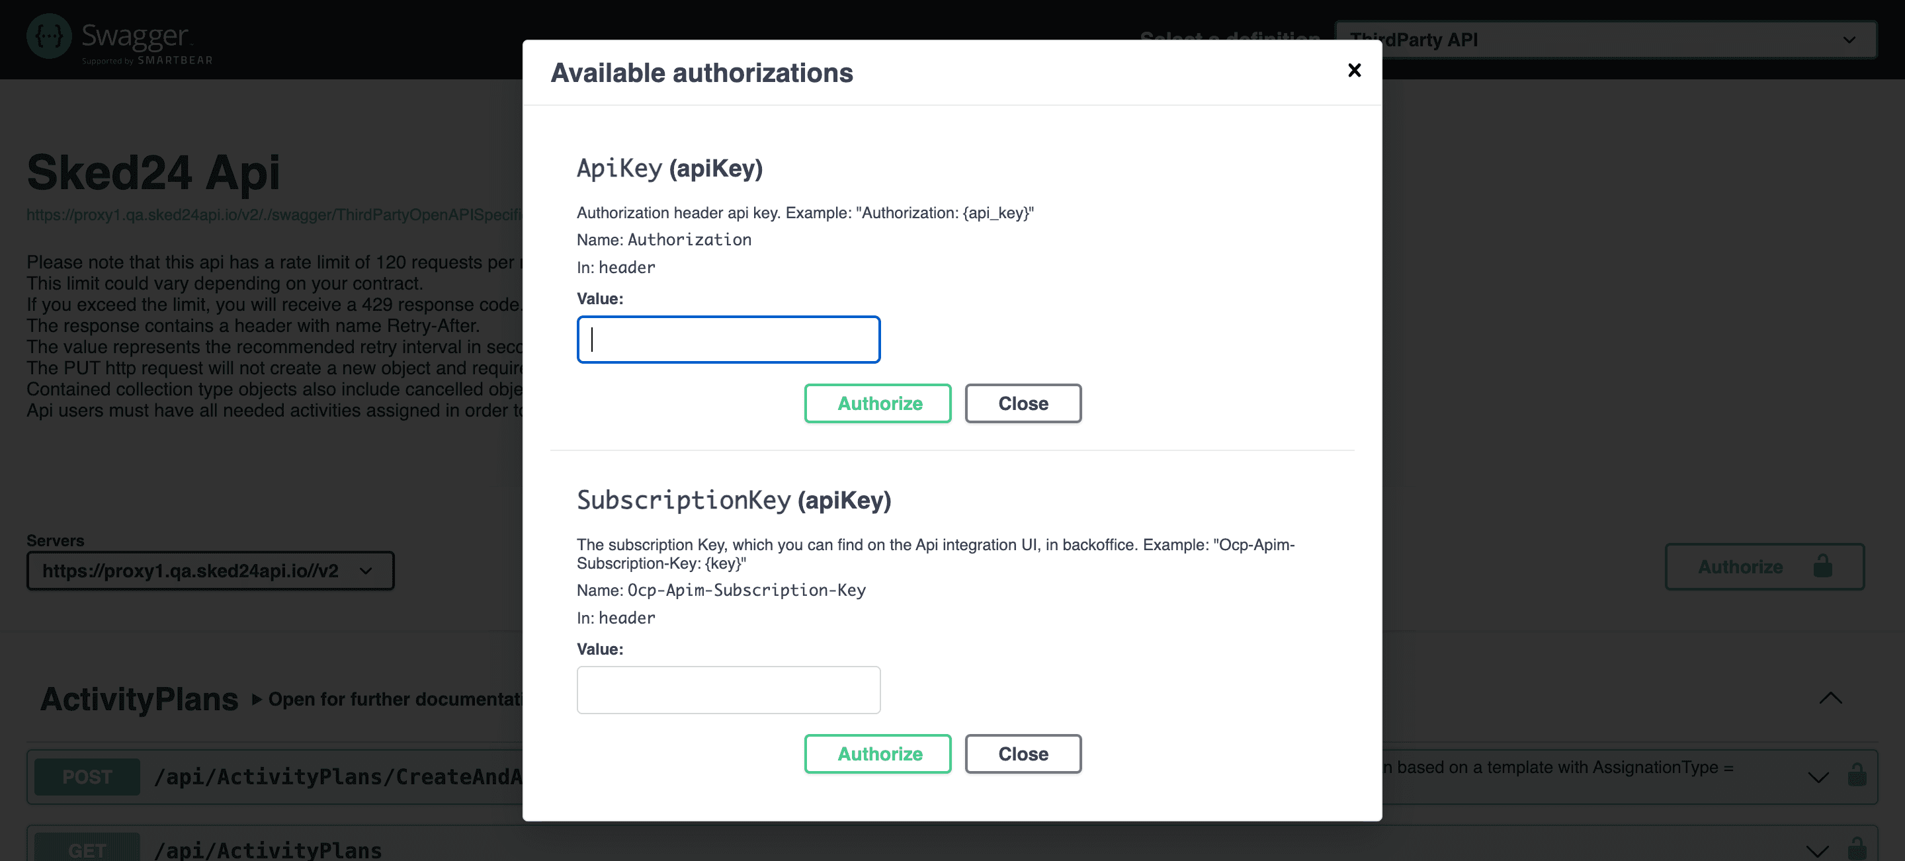Click the GET method badge
The height and width of the screenshot is (861, 1905).
(87, 848)
